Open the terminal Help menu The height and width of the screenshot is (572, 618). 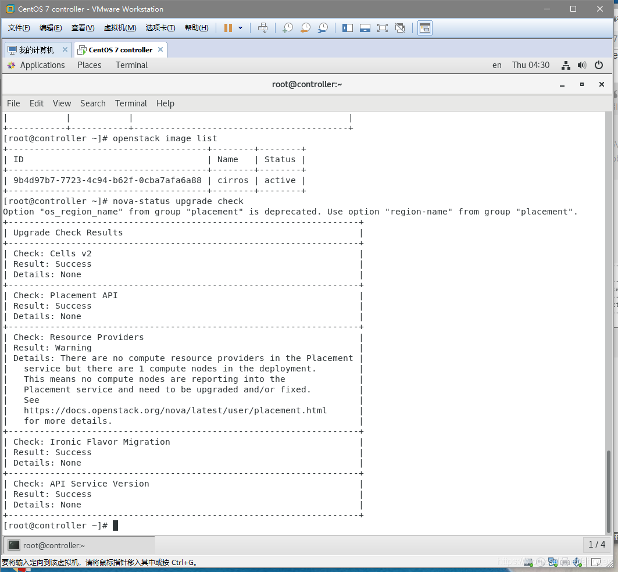click(x=165, y=103)
